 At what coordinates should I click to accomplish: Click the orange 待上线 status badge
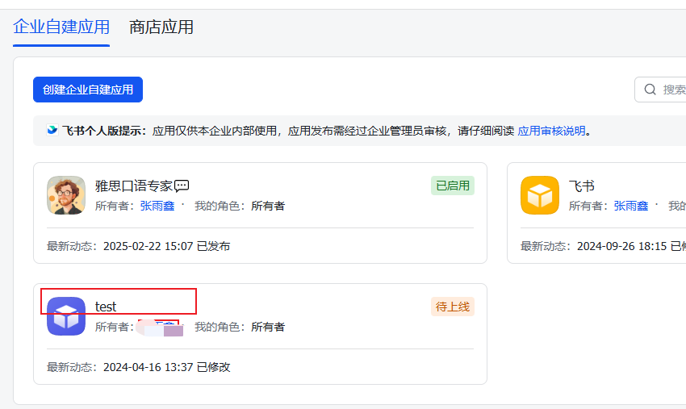[452, 307]
